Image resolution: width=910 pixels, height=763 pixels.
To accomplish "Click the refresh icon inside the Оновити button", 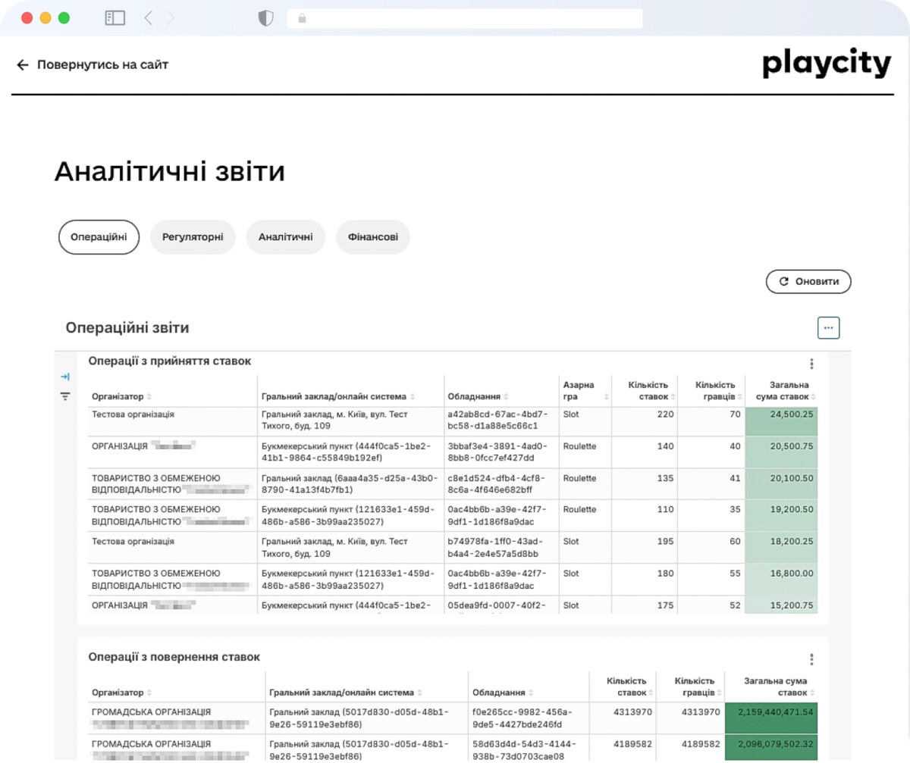I will click(784, 281).
